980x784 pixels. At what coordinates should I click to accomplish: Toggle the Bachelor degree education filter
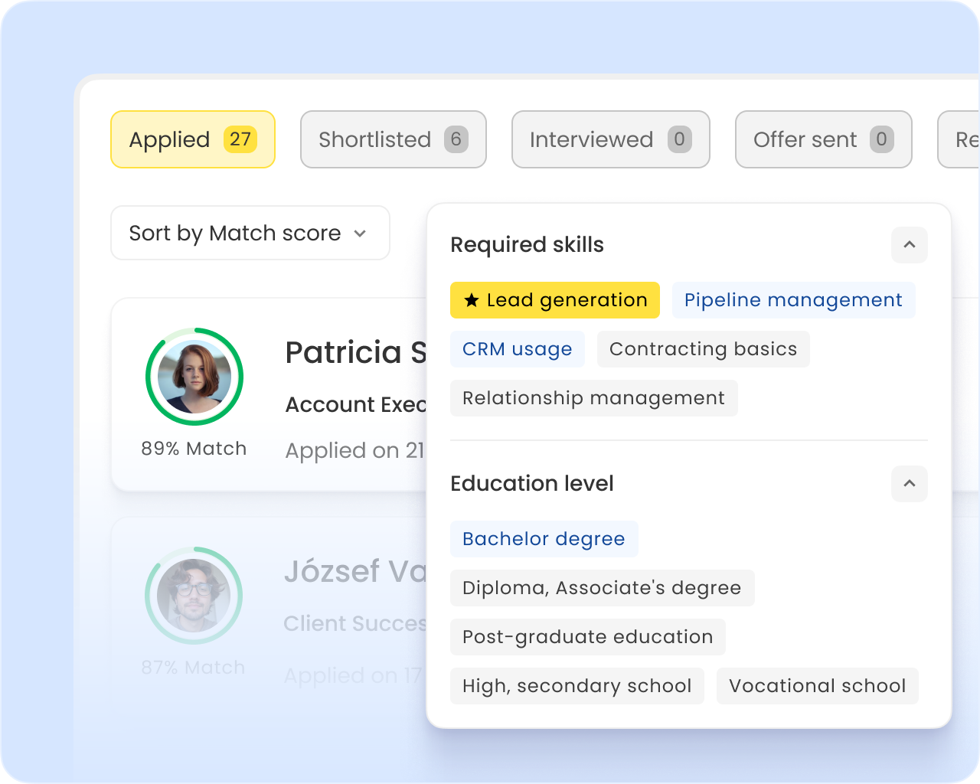pyautogui.click(x=544, y=538)
